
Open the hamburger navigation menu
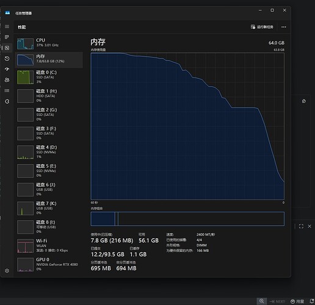(7, 27)
